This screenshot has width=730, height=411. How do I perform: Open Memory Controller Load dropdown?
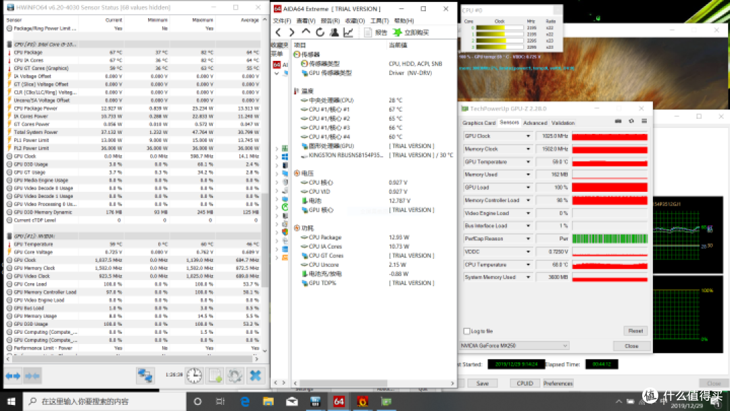click(x=529, y=200)
